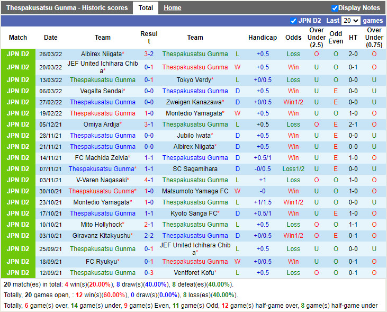Click the 60.00% open-games win percentage

[x=114, y=295]
